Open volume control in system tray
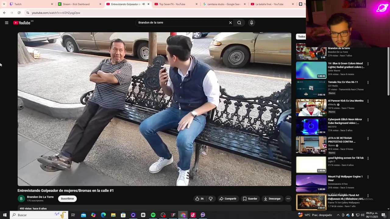The image size is (390, 219). coord(362,215)
